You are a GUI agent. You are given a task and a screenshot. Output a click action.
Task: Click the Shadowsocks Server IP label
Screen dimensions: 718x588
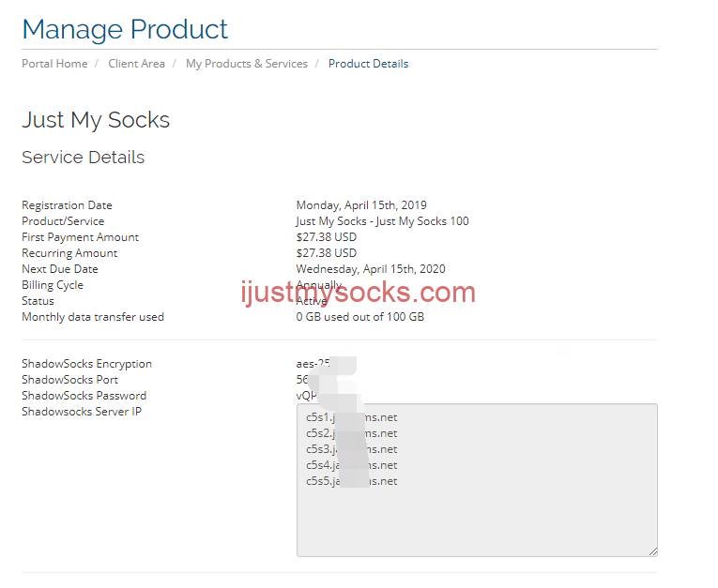82,412
